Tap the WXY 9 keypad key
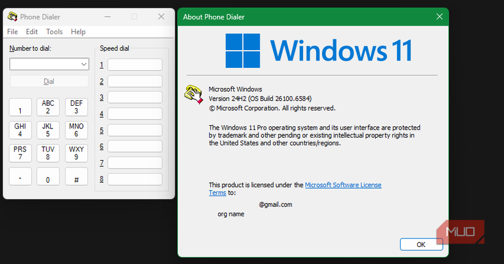This screenshot has height=264, width=504. pyautogui.click(x=76, y=153)
